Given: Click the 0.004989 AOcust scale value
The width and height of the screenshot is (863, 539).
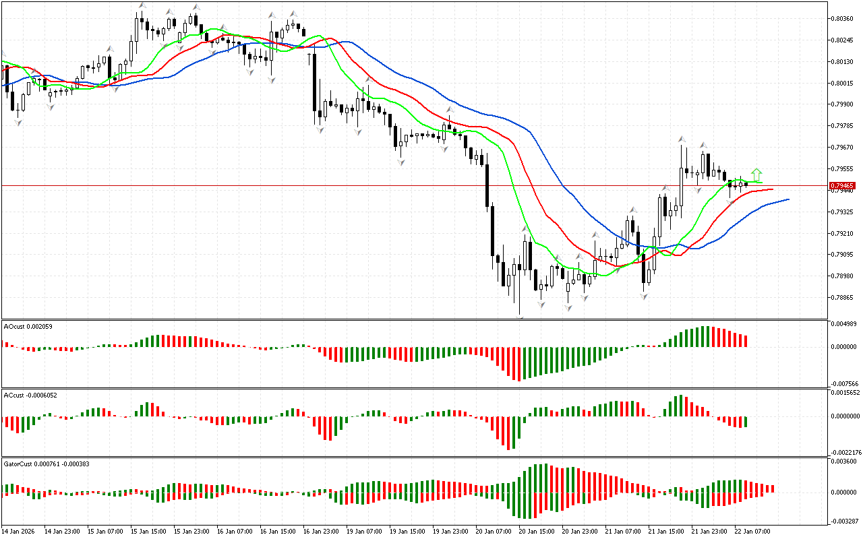Looking at the screenshot, I should click(x=845, y=324).
